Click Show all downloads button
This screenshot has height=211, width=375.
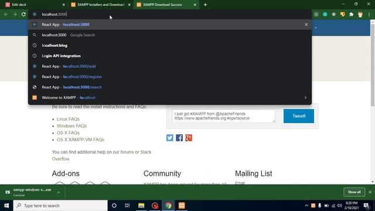(354, 192)
